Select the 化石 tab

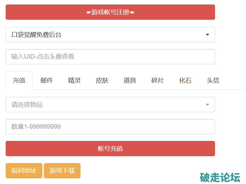pos(185,80)
